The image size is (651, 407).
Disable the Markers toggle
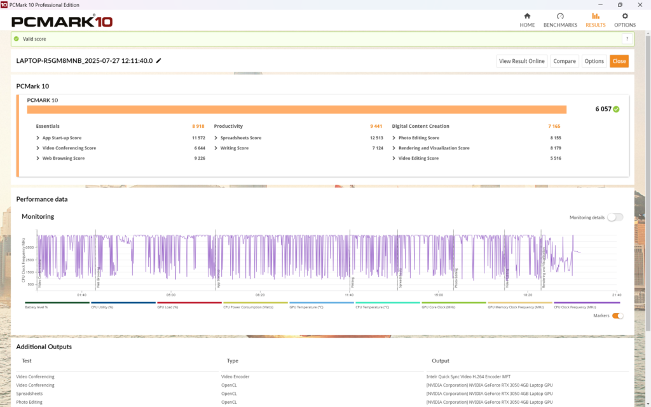click(x=617, y=315)
